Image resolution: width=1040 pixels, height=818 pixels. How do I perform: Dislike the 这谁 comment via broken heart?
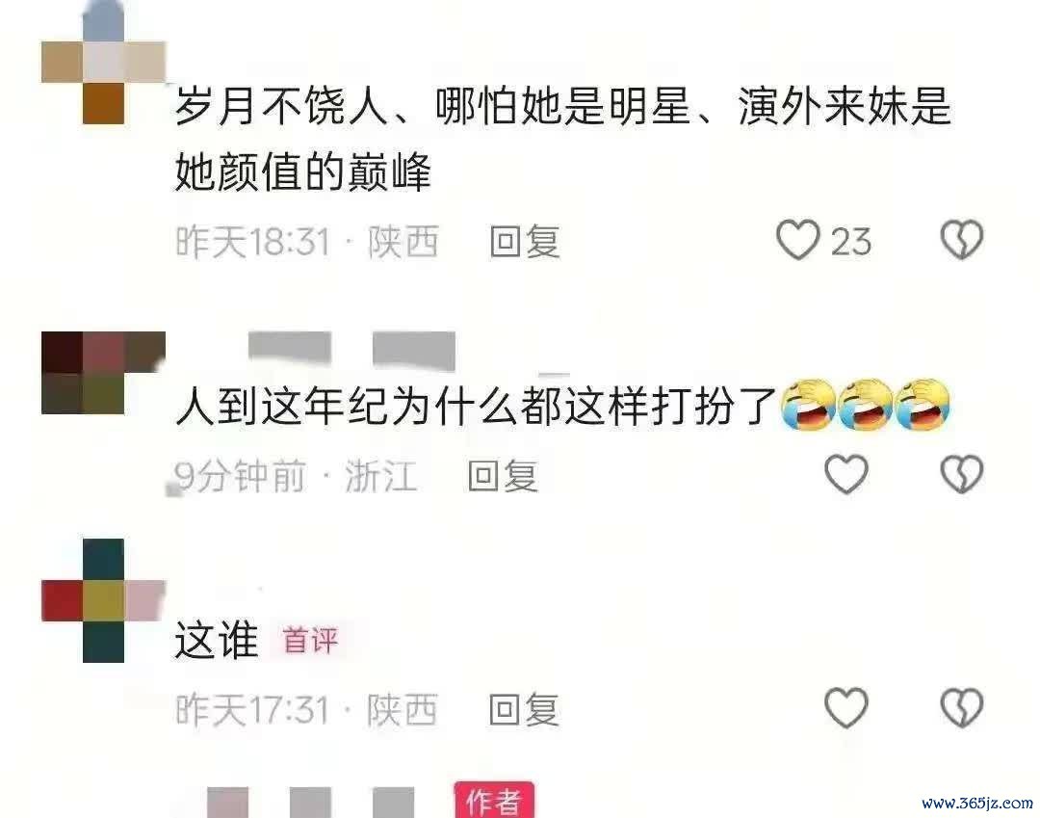click(x=962, y=708)
